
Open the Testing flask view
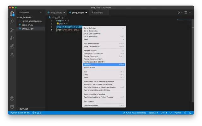pyautogui.click(x=12, y=54)
